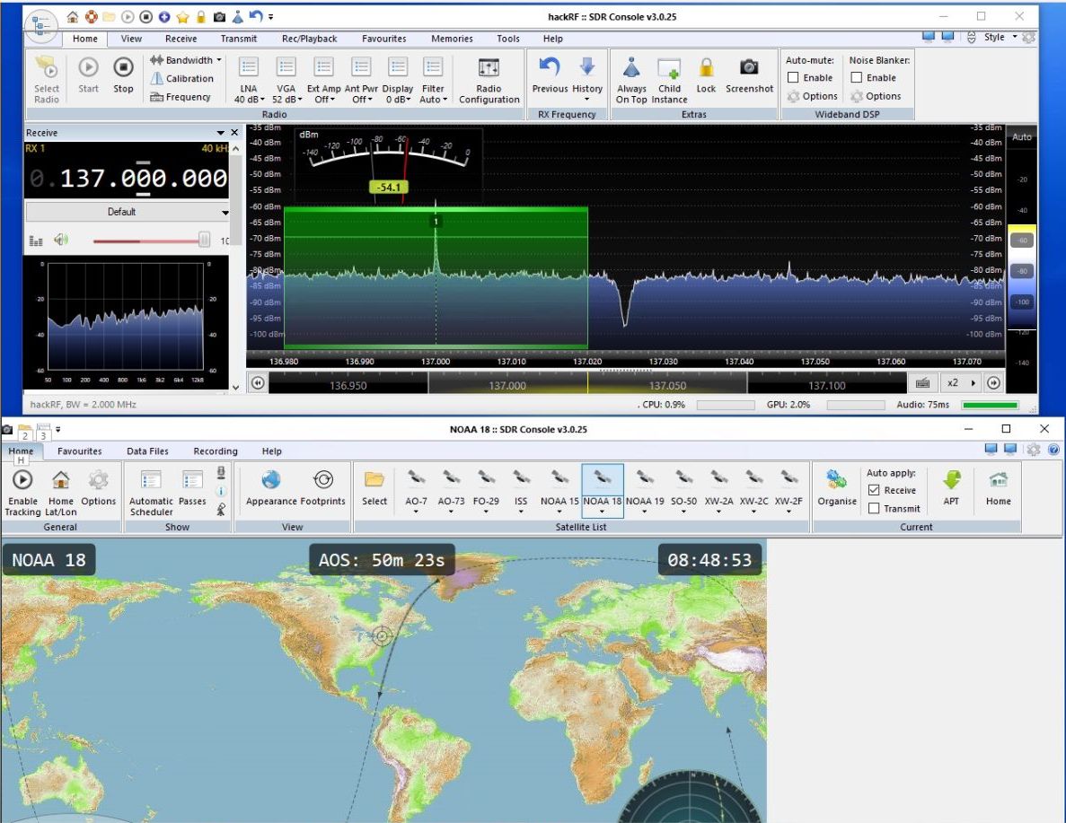Take a Screenshot with camera icon
Viewport: 1066px width, 823px height.
coord(749,68)
